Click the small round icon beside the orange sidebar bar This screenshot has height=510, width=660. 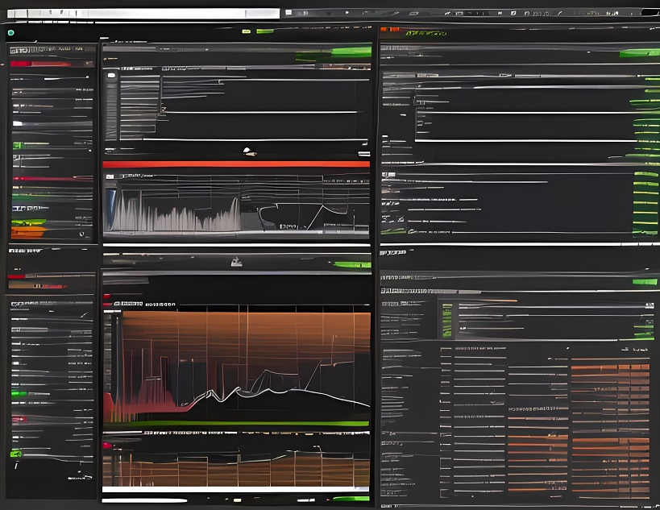(81, 234)
